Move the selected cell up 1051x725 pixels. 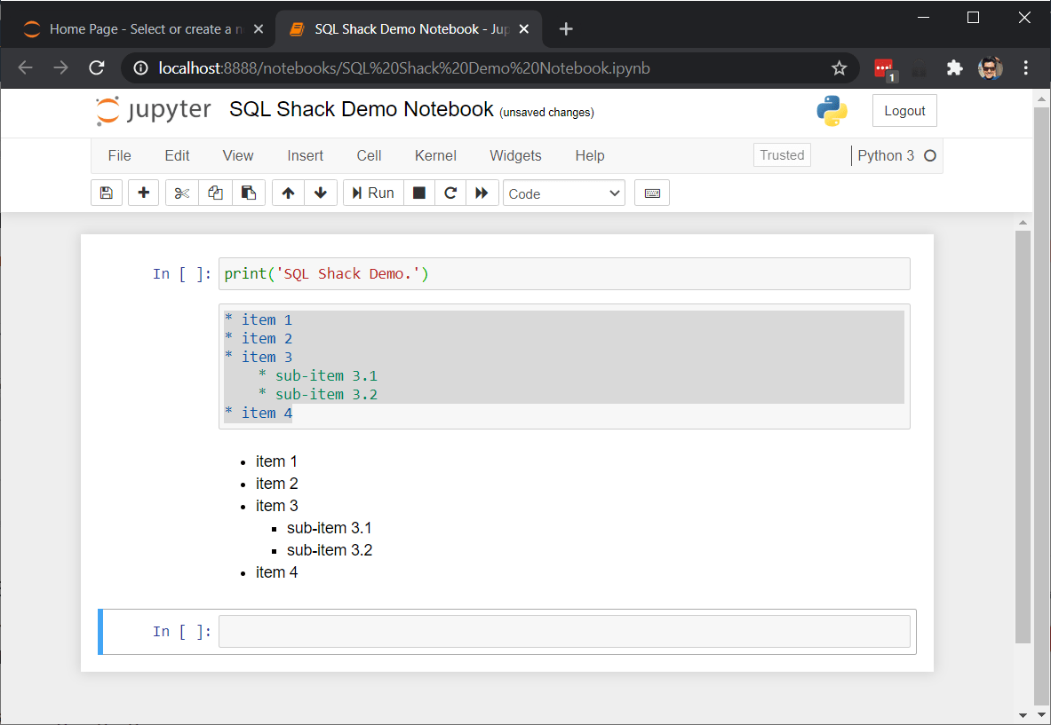pyautogui.click(x=287, y=193)
